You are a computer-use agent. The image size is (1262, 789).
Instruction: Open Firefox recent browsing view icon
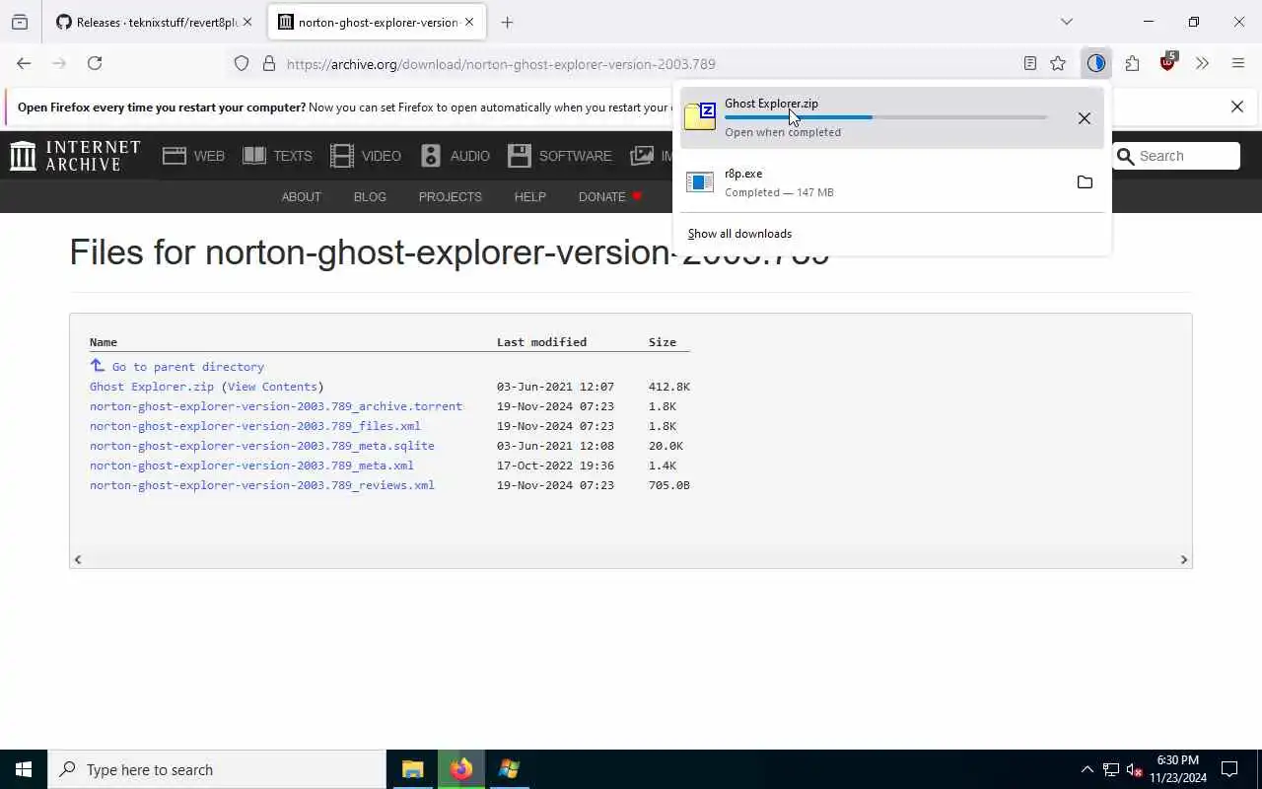coord(20,22)
